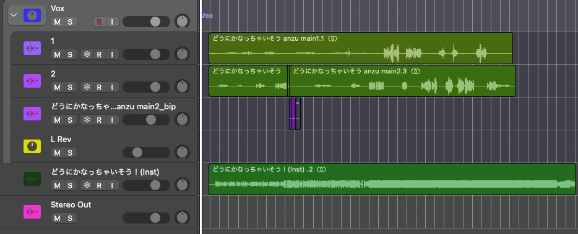
Task: Toggle input monitoring on (Inst) track
Action: (112, 185)
